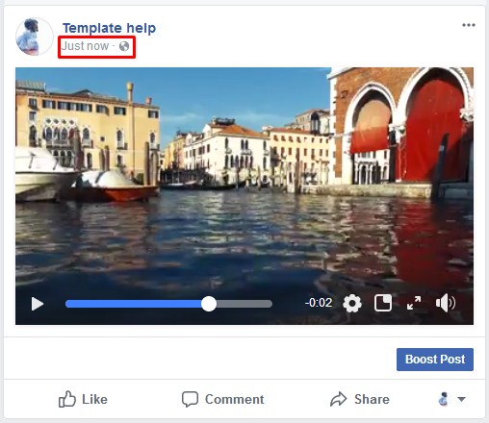Like the post
489x423 pixels.
point(83,399)
